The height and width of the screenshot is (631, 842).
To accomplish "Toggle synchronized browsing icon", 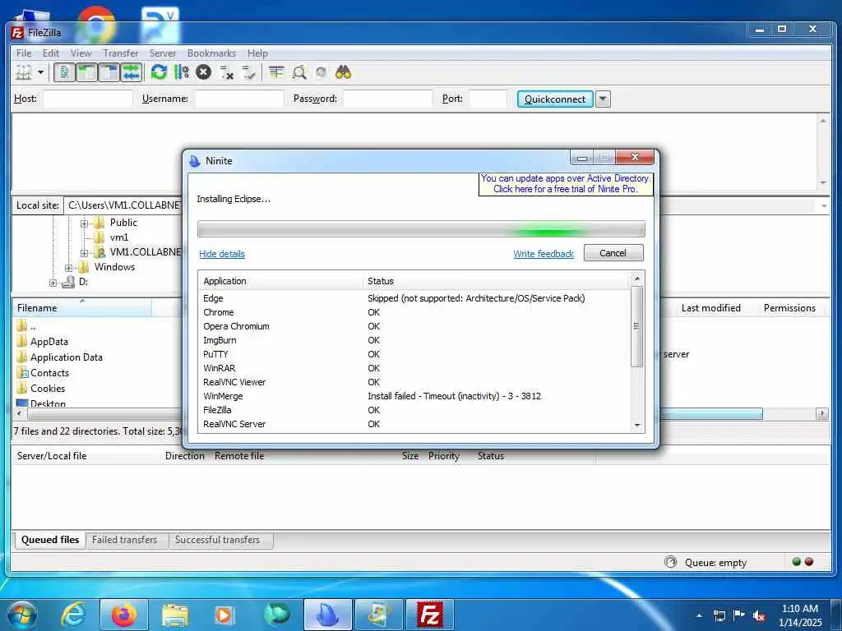I will click(322, 72).
